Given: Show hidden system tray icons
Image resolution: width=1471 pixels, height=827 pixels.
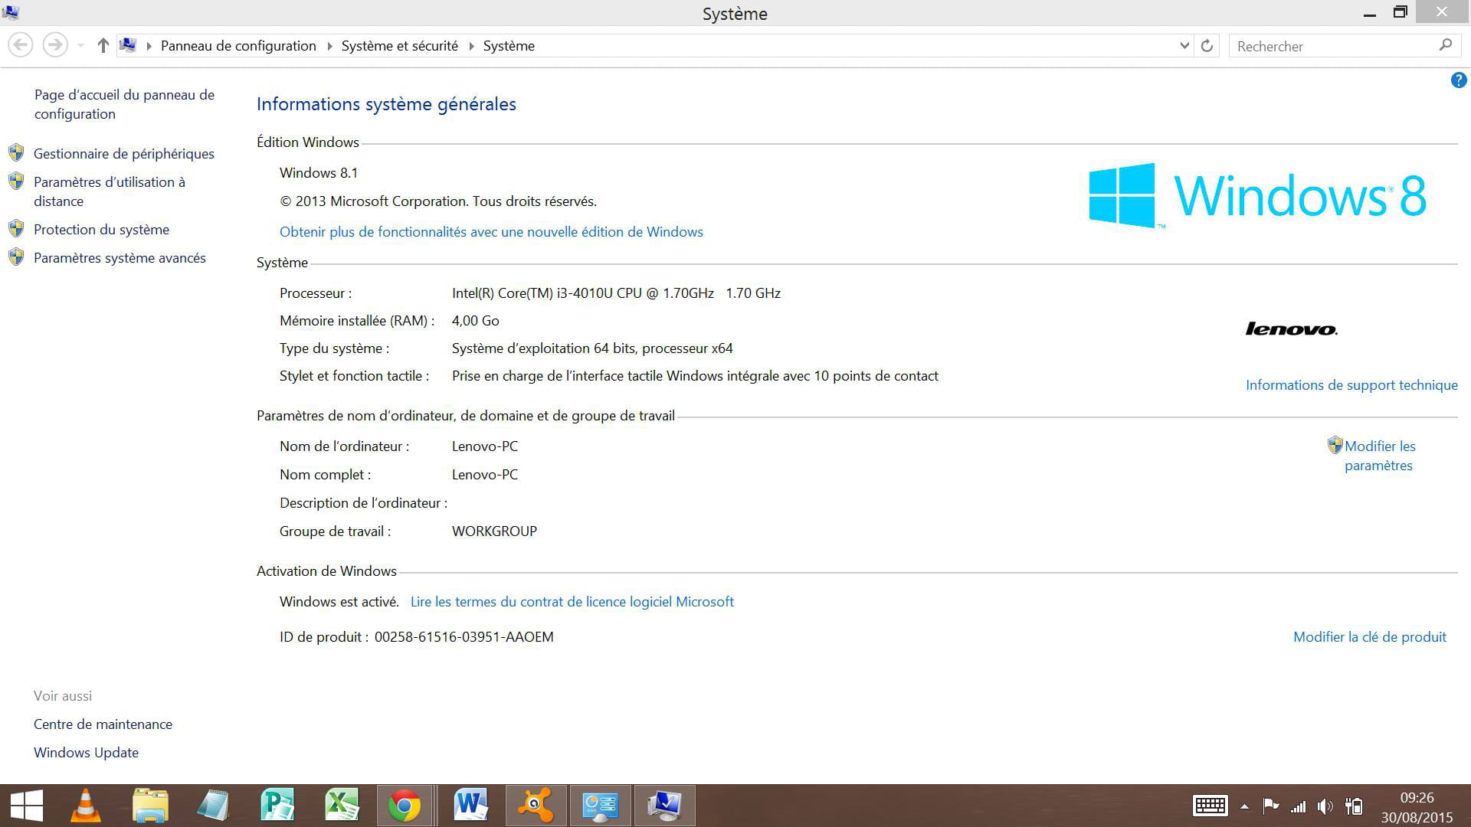Looking at the screenshot, I should click(1244, 806).
